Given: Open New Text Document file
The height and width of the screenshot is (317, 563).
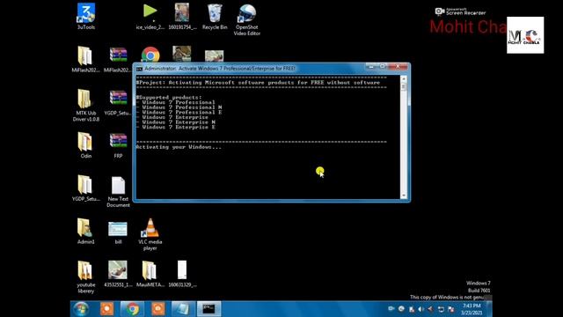Looking at the screenshot, I should [x=118, y=191].
